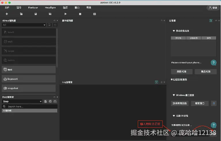Click the help icon in iOS section
This screenshot has width=221, height=141.
click(x=214, y=125)
